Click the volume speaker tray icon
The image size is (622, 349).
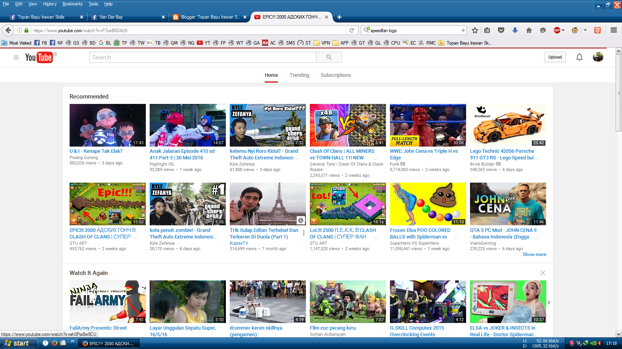(x=600, y=343)
